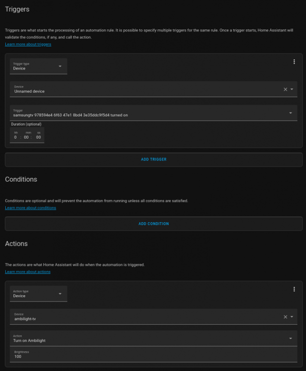Open Learn more about actions link
Viewport: 306px width, 371px height.
tap(28, 272)
